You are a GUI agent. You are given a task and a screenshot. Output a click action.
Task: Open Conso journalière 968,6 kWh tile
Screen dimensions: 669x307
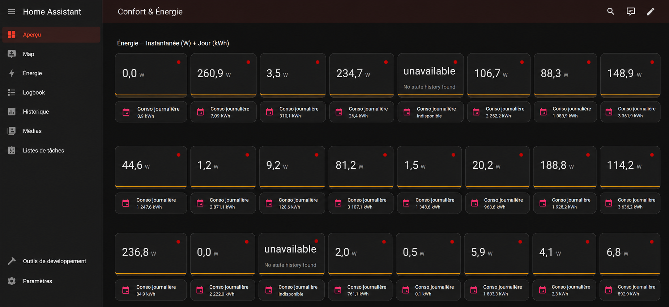click(497, 203)
